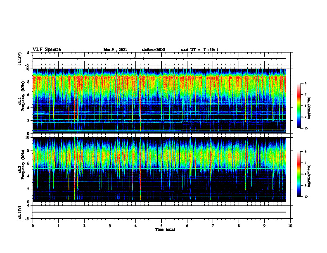Click the ch.1 spectrogram color bar
The width and height of the screenshot is (327, 253).
pos(299,106)
